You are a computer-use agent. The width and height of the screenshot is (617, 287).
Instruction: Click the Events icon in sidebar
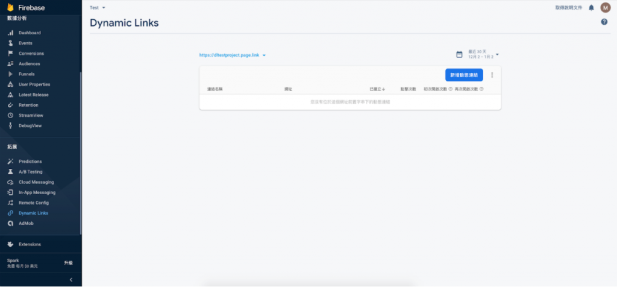click(11, 43)
